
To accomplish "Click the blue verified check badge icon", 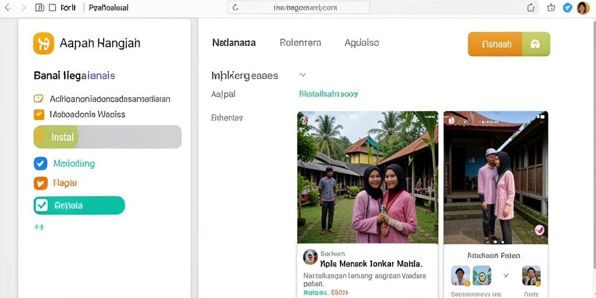I will tap(567, 8).
